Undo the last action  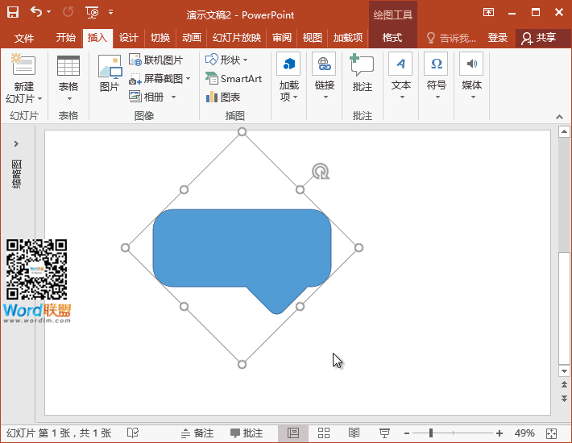(36, 12)
